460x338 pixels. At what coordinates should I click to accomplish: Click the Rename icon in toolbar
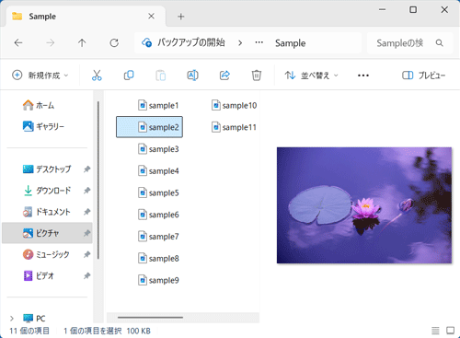192,76
